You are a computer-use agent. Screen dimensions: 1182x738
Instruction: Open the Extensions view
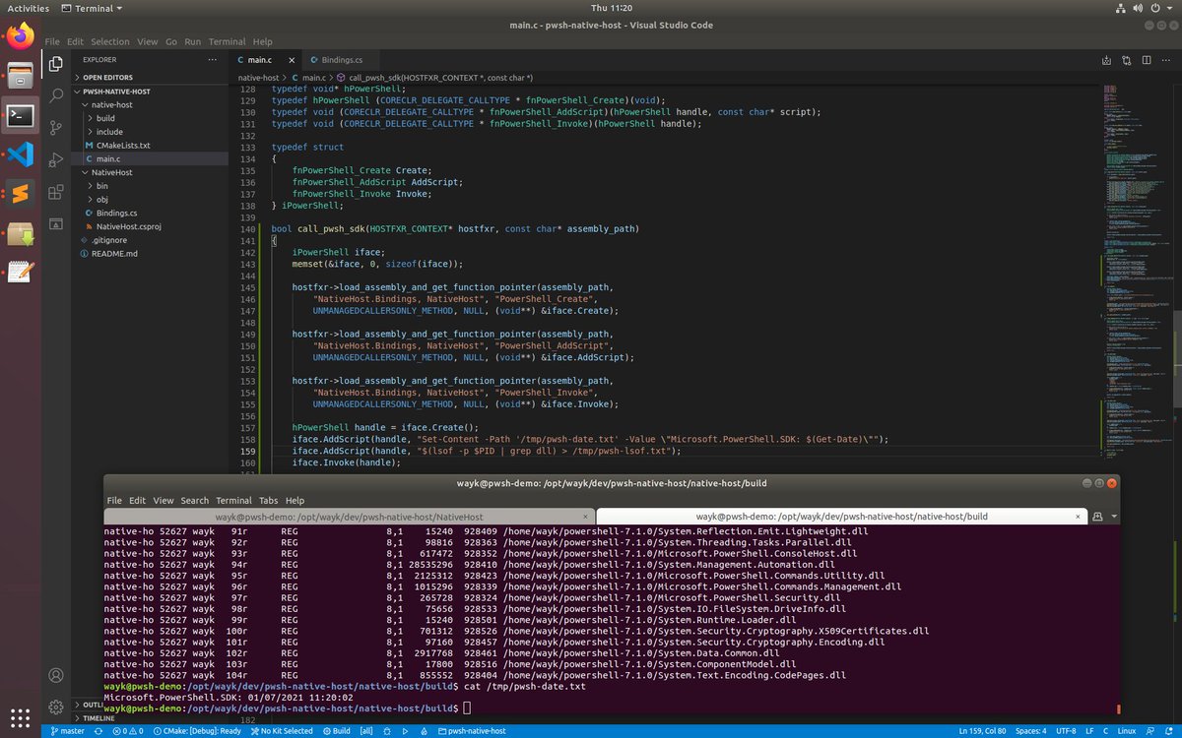[x=56, y=193]
